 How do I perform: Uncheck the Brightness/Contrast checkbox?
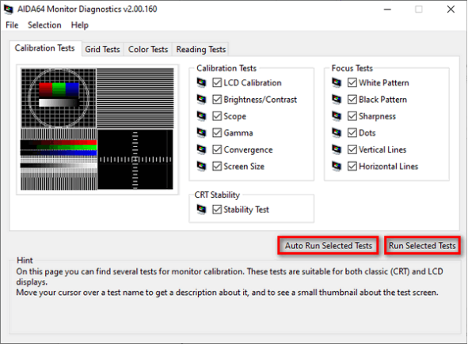217,100
